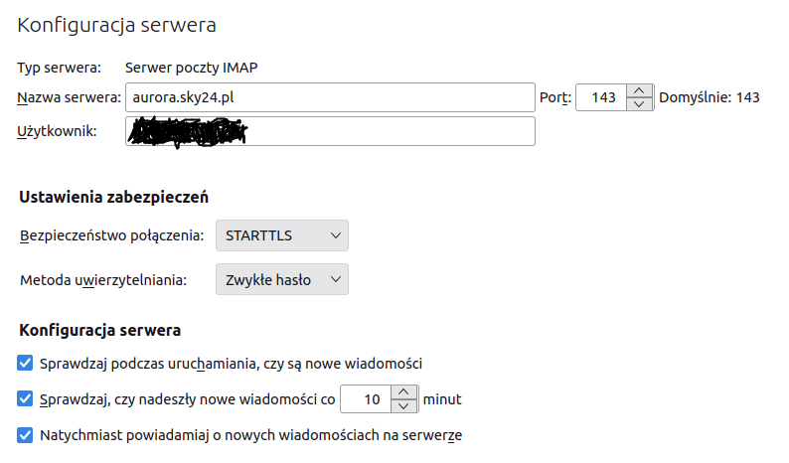Disable checking for new messages at startup
Viewport: 789px width, 463px height.
coord(26,364)
